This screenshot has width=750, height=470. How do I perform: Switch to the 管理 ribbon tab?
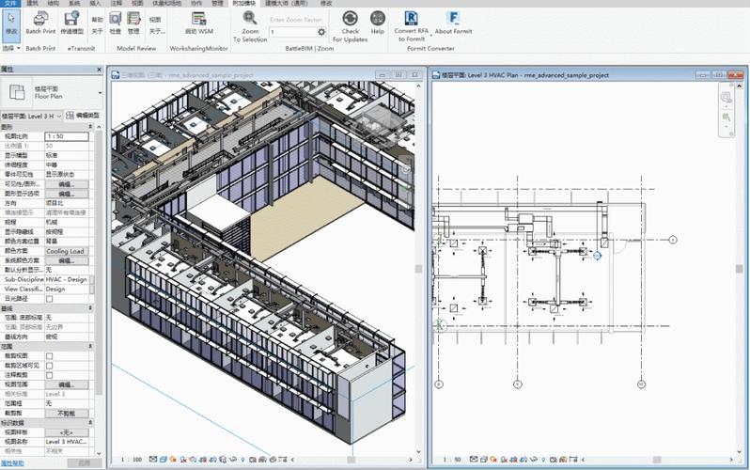(x=218, y=4)
